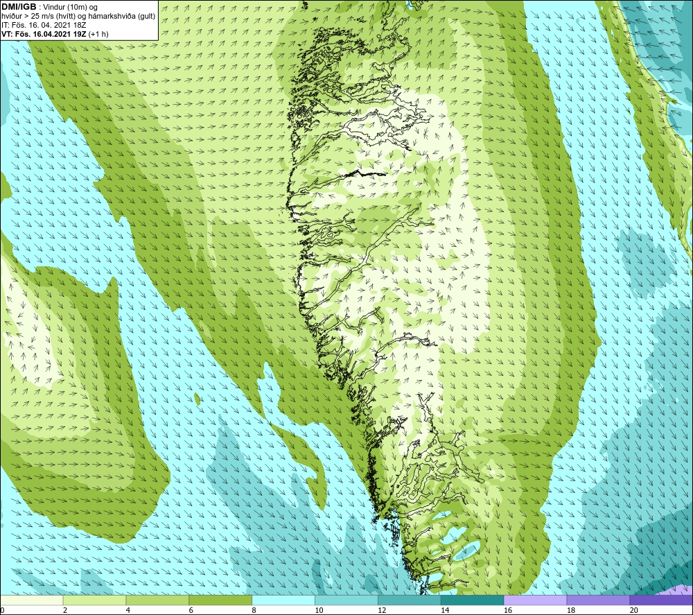
Task: Click the palest 0–2 m/s legend swatch
Action: tap(32, 600)
